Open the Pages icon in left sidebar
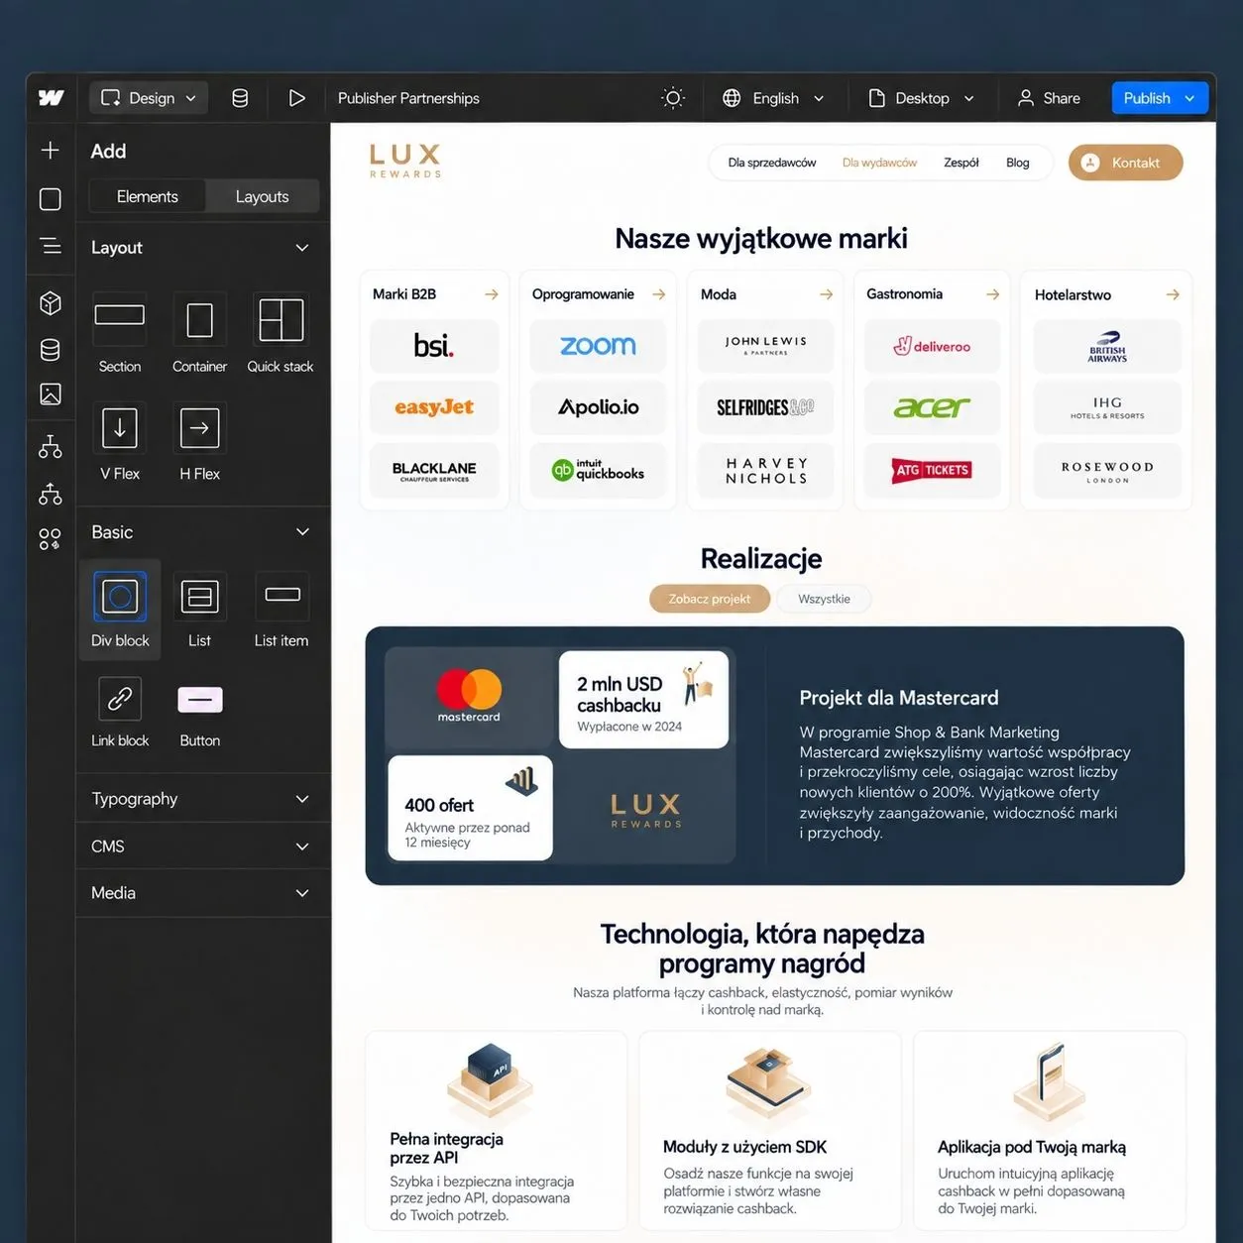The width and height of the screenshot is (1243, 1243). pos(50,199)
